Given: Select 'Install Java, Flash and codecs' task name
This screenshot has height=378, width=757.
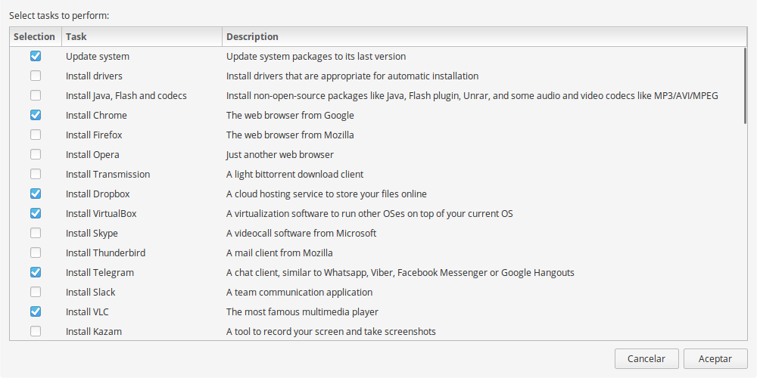Looking at the screenshot, I should point(126,96).
